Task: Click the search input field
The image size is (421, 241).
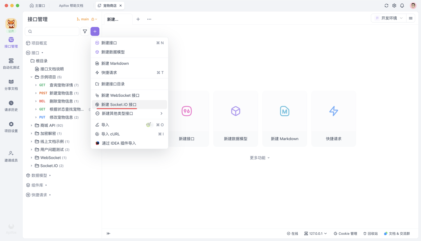Action: (53, 31)
